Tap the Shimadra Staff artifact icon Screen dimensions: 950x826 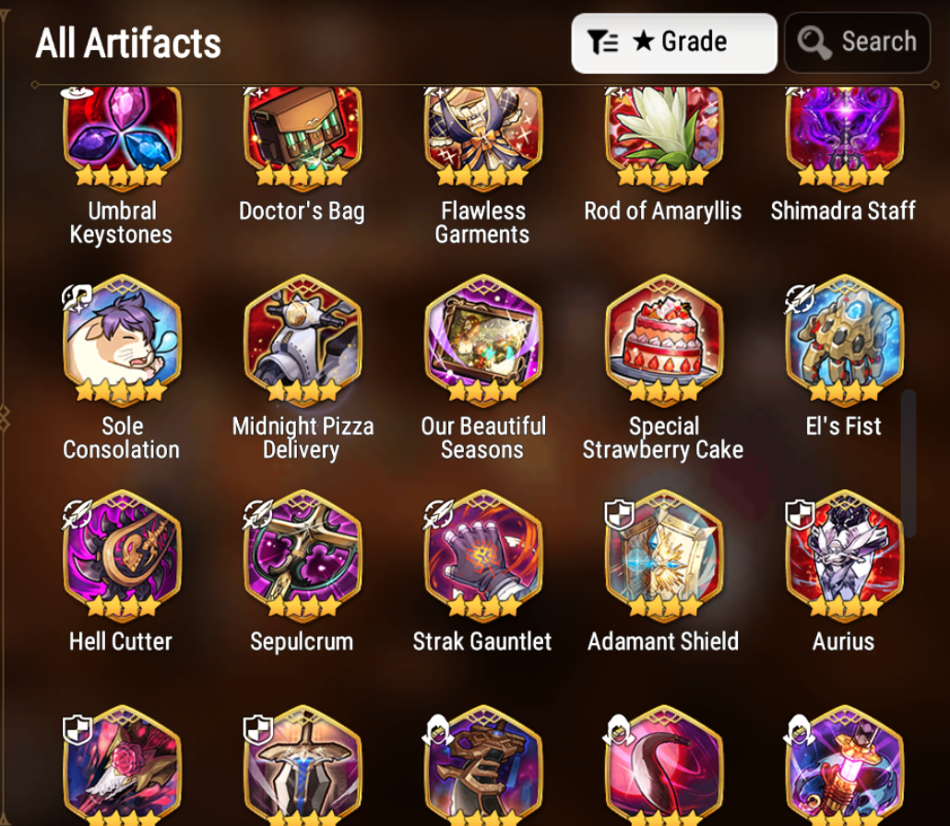(844, 136)
